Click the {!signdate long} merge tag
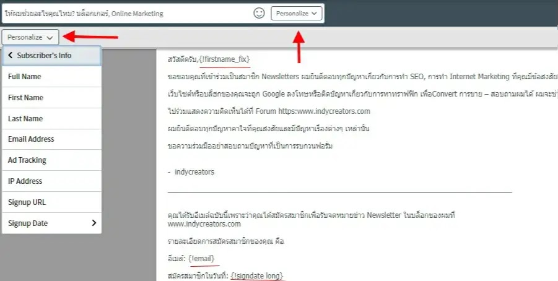Screen dimensions: 558x281 [257, 275]
